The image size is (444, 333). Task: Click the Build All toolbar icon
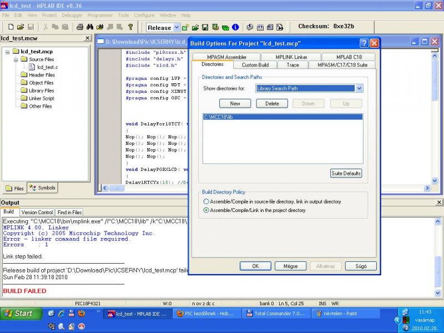coord(260,27)
